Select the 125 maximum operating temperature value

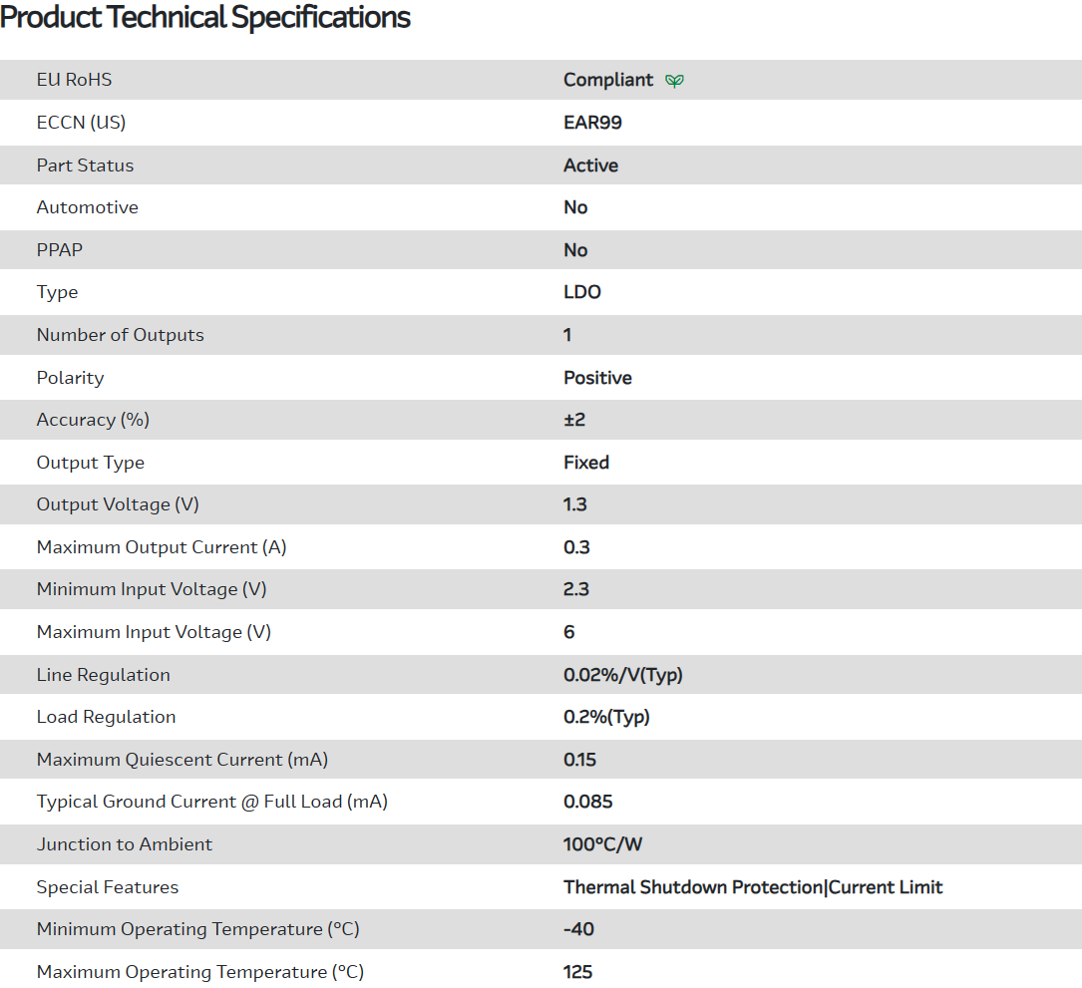point(577,972)
